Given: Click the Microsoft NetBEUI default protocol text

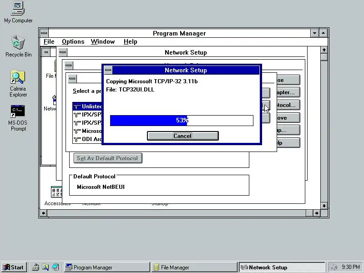Looking at the screenshot, I should (101, 187).
